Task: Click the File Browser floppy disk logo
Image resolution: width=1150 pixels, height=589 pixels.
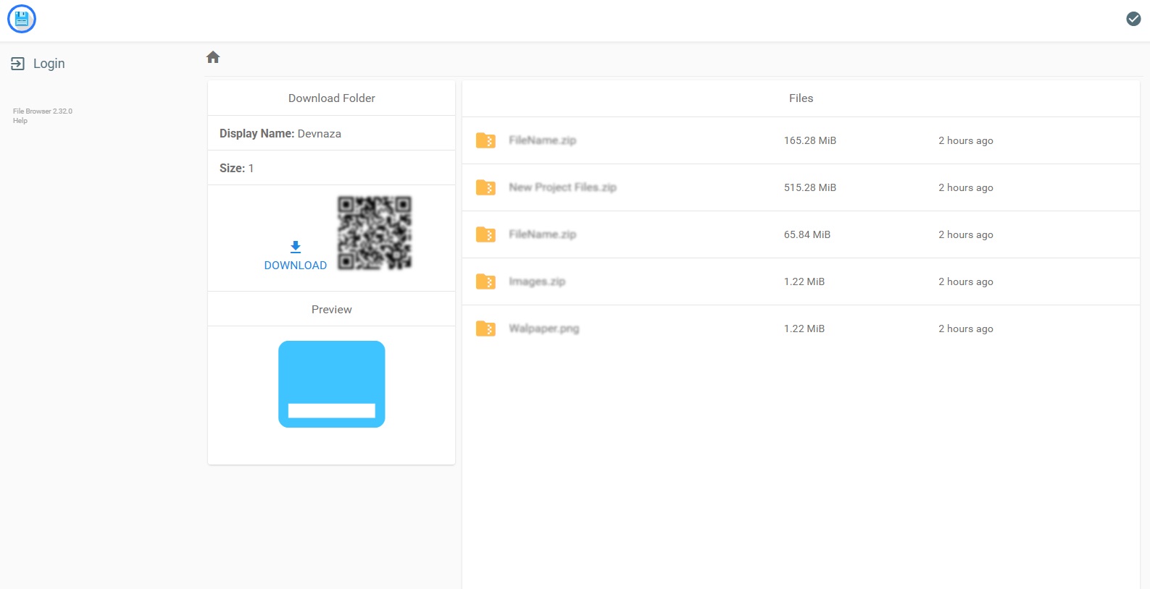Action: click(x=22, y=19)
